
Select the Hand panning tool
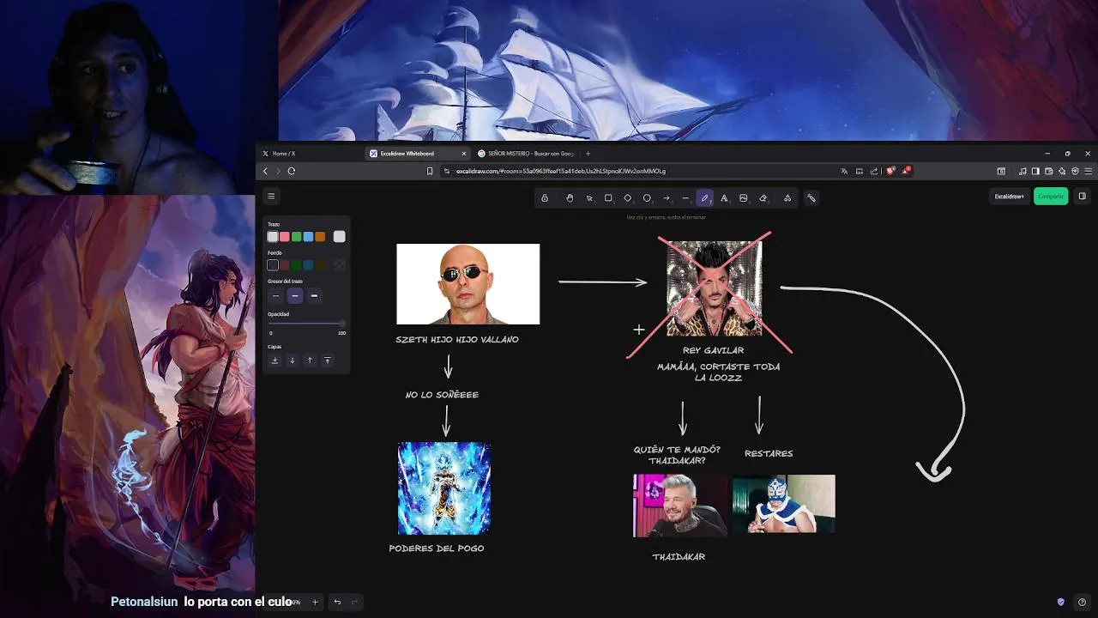click(570, 198)
